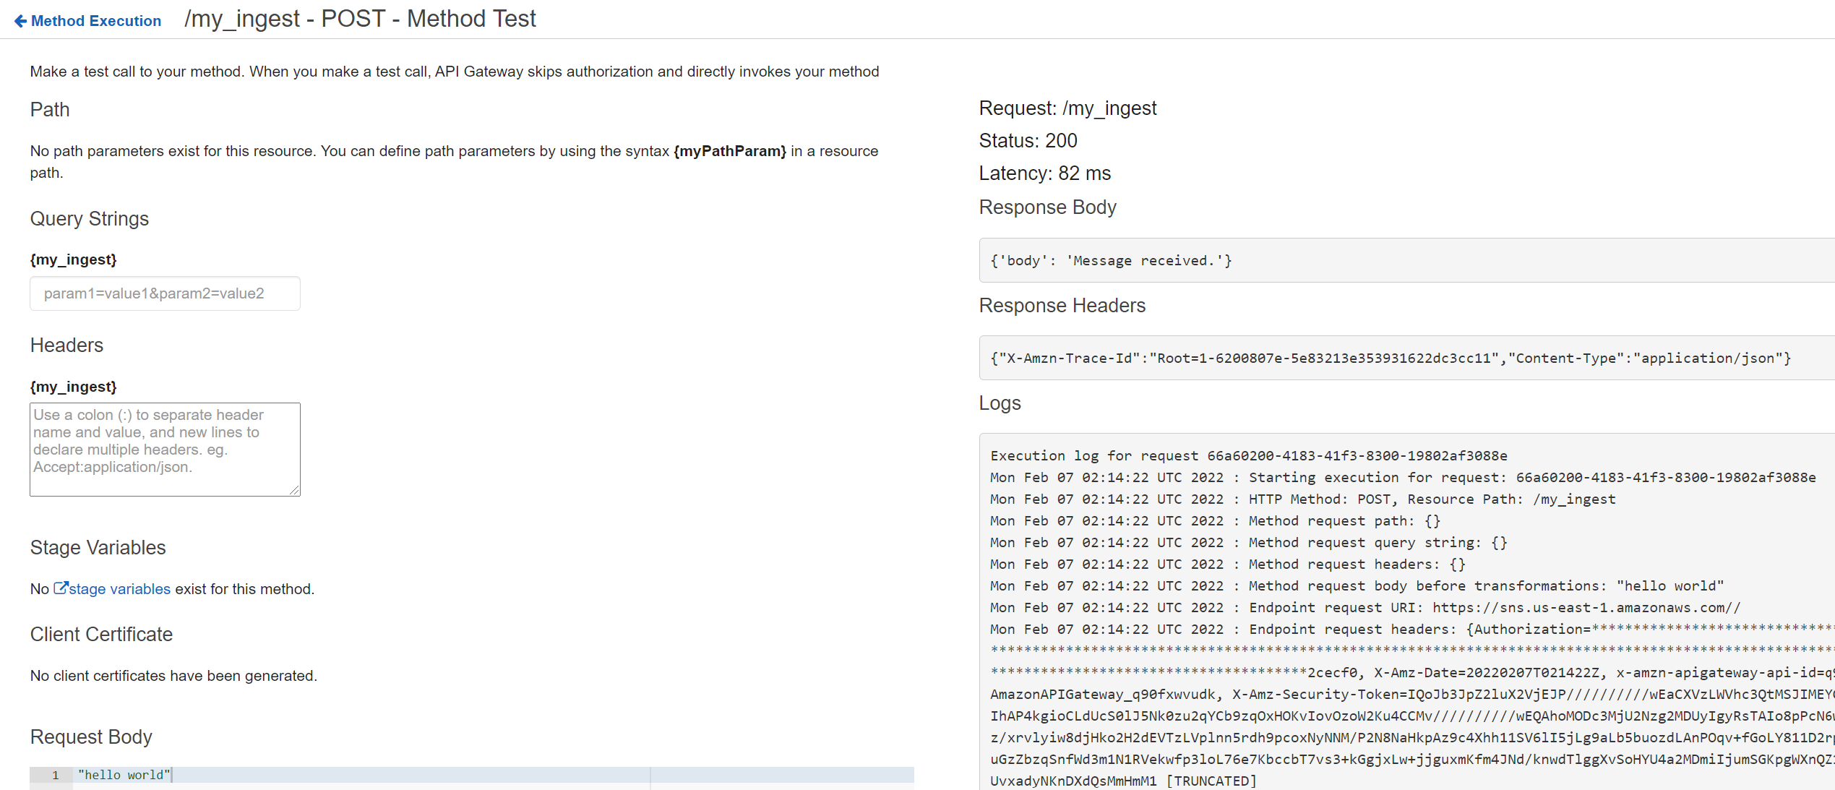This screenshot has height=790, width=1835.
Task: Go back via Method Execution link
Action: click(95, 21)
